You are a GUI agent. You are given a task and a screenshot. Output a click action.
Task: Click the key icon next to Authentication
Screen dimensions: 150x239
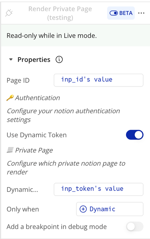pos(10,98)
